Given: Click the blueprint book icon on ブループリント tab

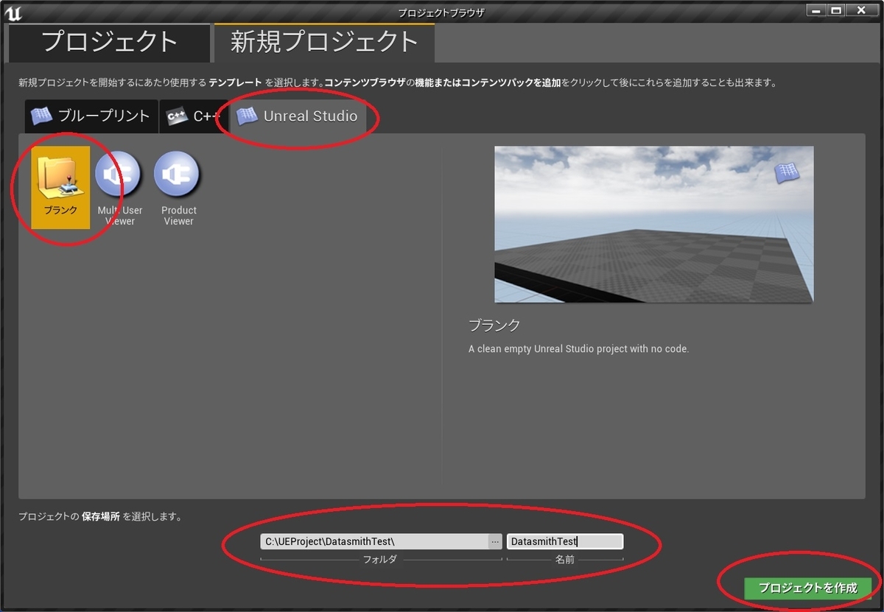Looking at the screenshot, I should (43, 116).
